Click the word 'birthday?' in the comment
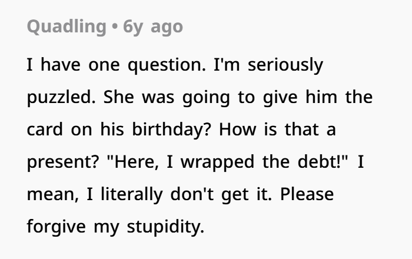412x259 pixels. click(x=171, y=129)
